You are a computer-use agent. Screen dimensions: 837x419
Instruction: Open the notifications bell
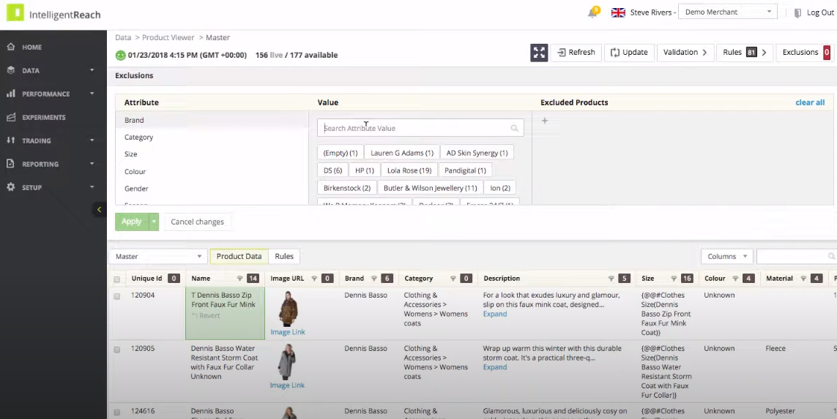click(x=592, y=12)
